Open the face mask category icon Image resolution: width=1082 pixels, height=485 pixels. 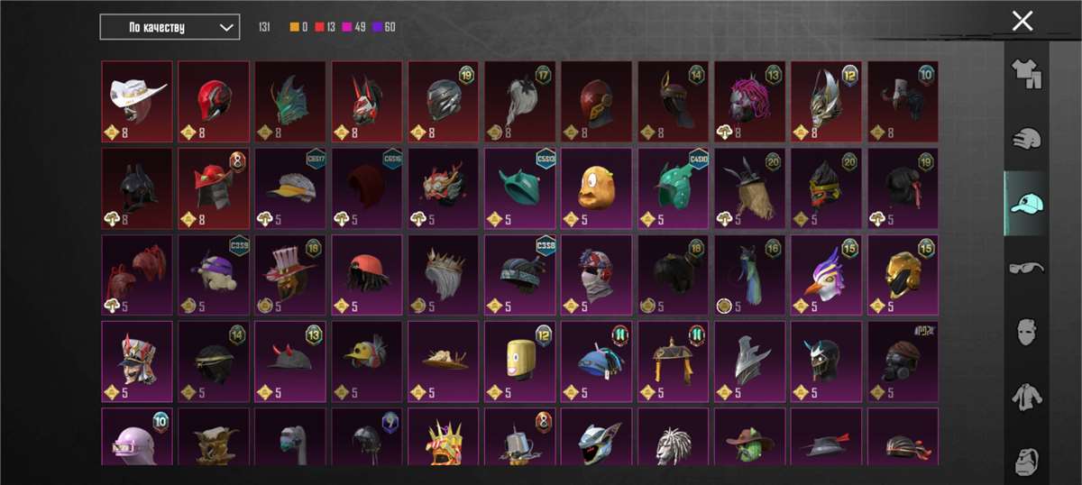click(1026, 333)
